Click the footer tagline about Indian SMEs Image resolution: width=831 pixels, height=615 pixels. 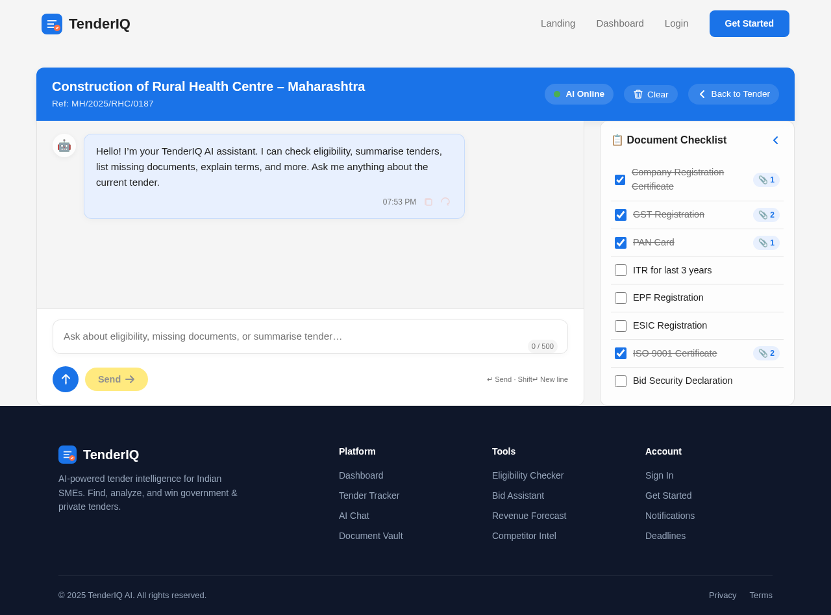pos(148,493)
